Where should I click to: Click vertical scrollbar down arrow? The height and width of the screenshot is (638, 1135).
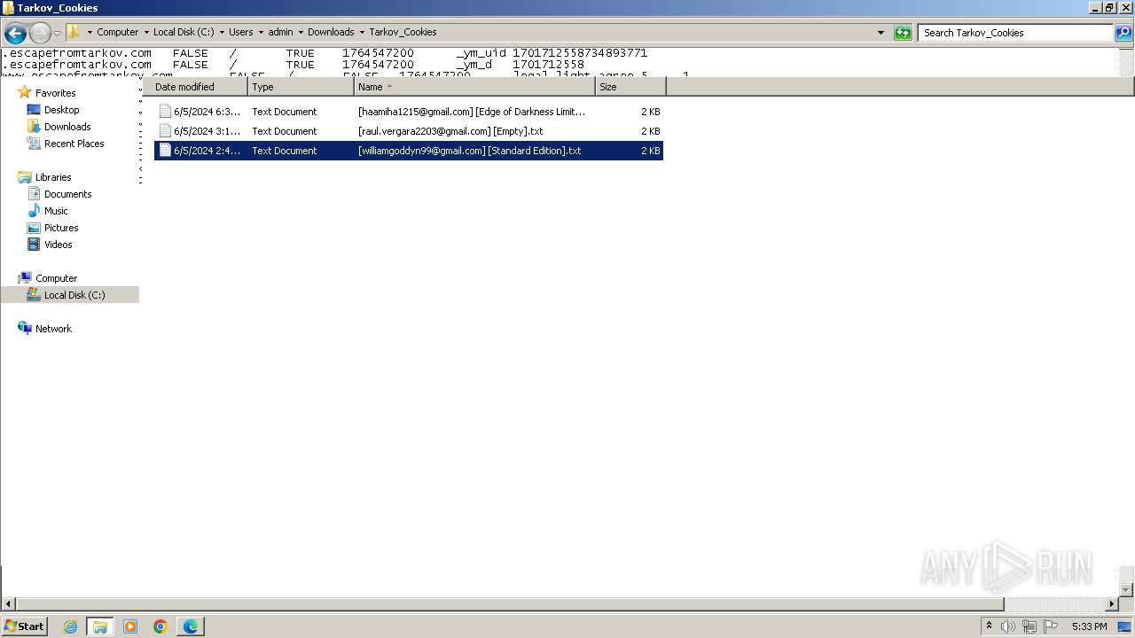point(1127,590)
